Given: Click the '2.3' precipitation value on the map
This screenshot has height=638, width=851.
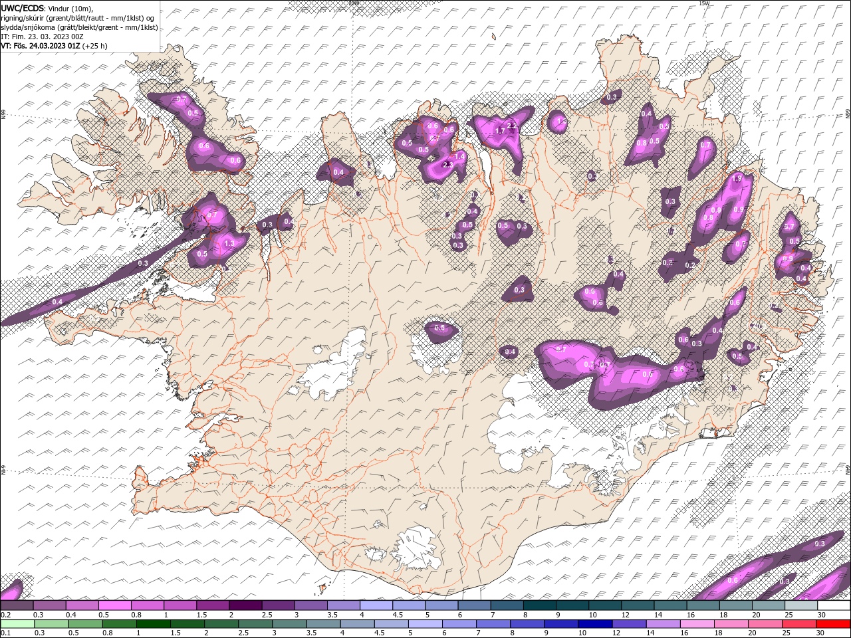Looking at the screenshot, I should (x=447, y=165).
